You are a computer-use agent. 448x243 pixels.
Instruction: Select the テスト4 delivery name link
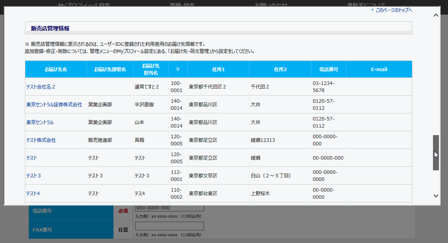tap(33, 194)
